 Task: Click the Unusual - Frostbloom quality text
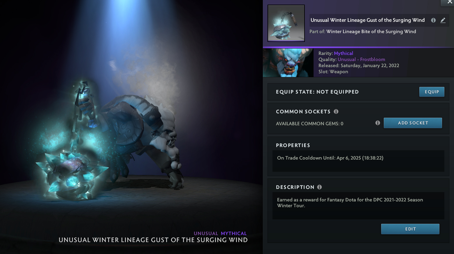point(361,59)
